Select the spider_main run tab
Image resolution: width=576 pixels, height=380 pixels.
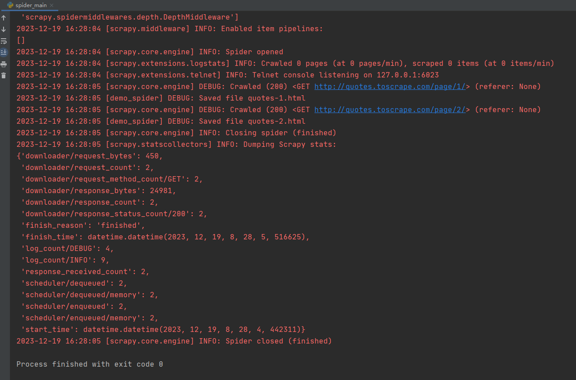pyautogui.click(x=30, y=5)
